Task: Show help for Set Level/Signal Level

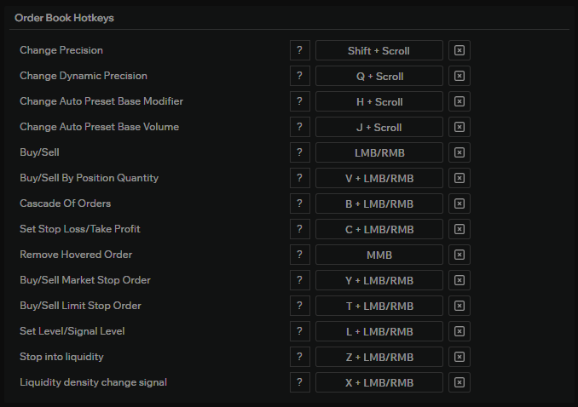Action: point(299,331)
